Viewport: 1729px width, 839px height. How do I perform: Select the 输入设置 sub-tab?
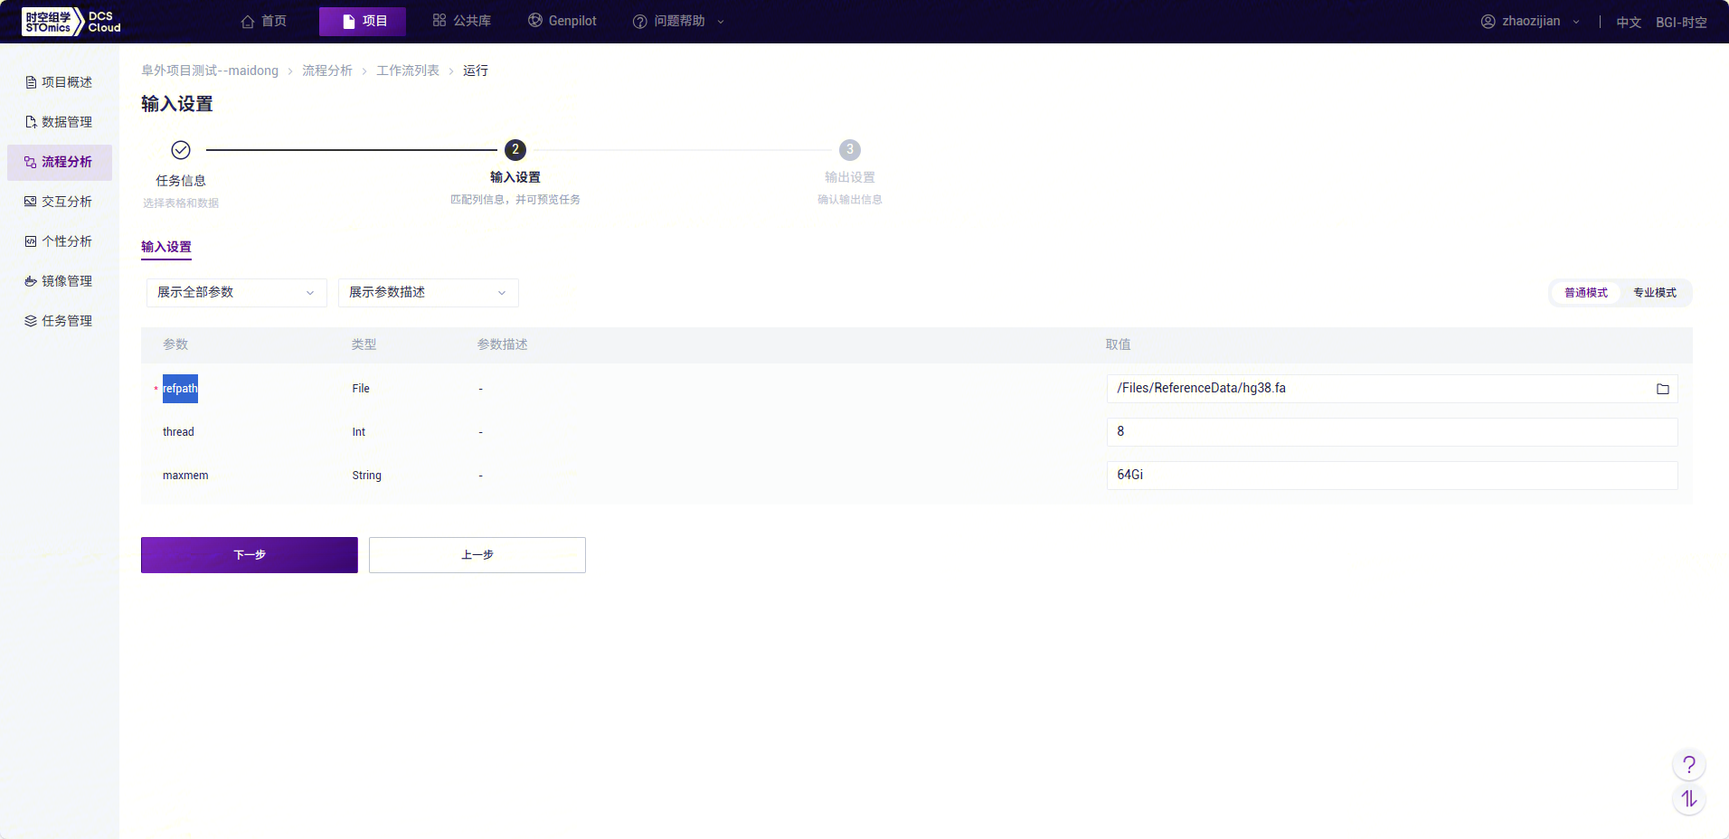click(x=166, y=247)
